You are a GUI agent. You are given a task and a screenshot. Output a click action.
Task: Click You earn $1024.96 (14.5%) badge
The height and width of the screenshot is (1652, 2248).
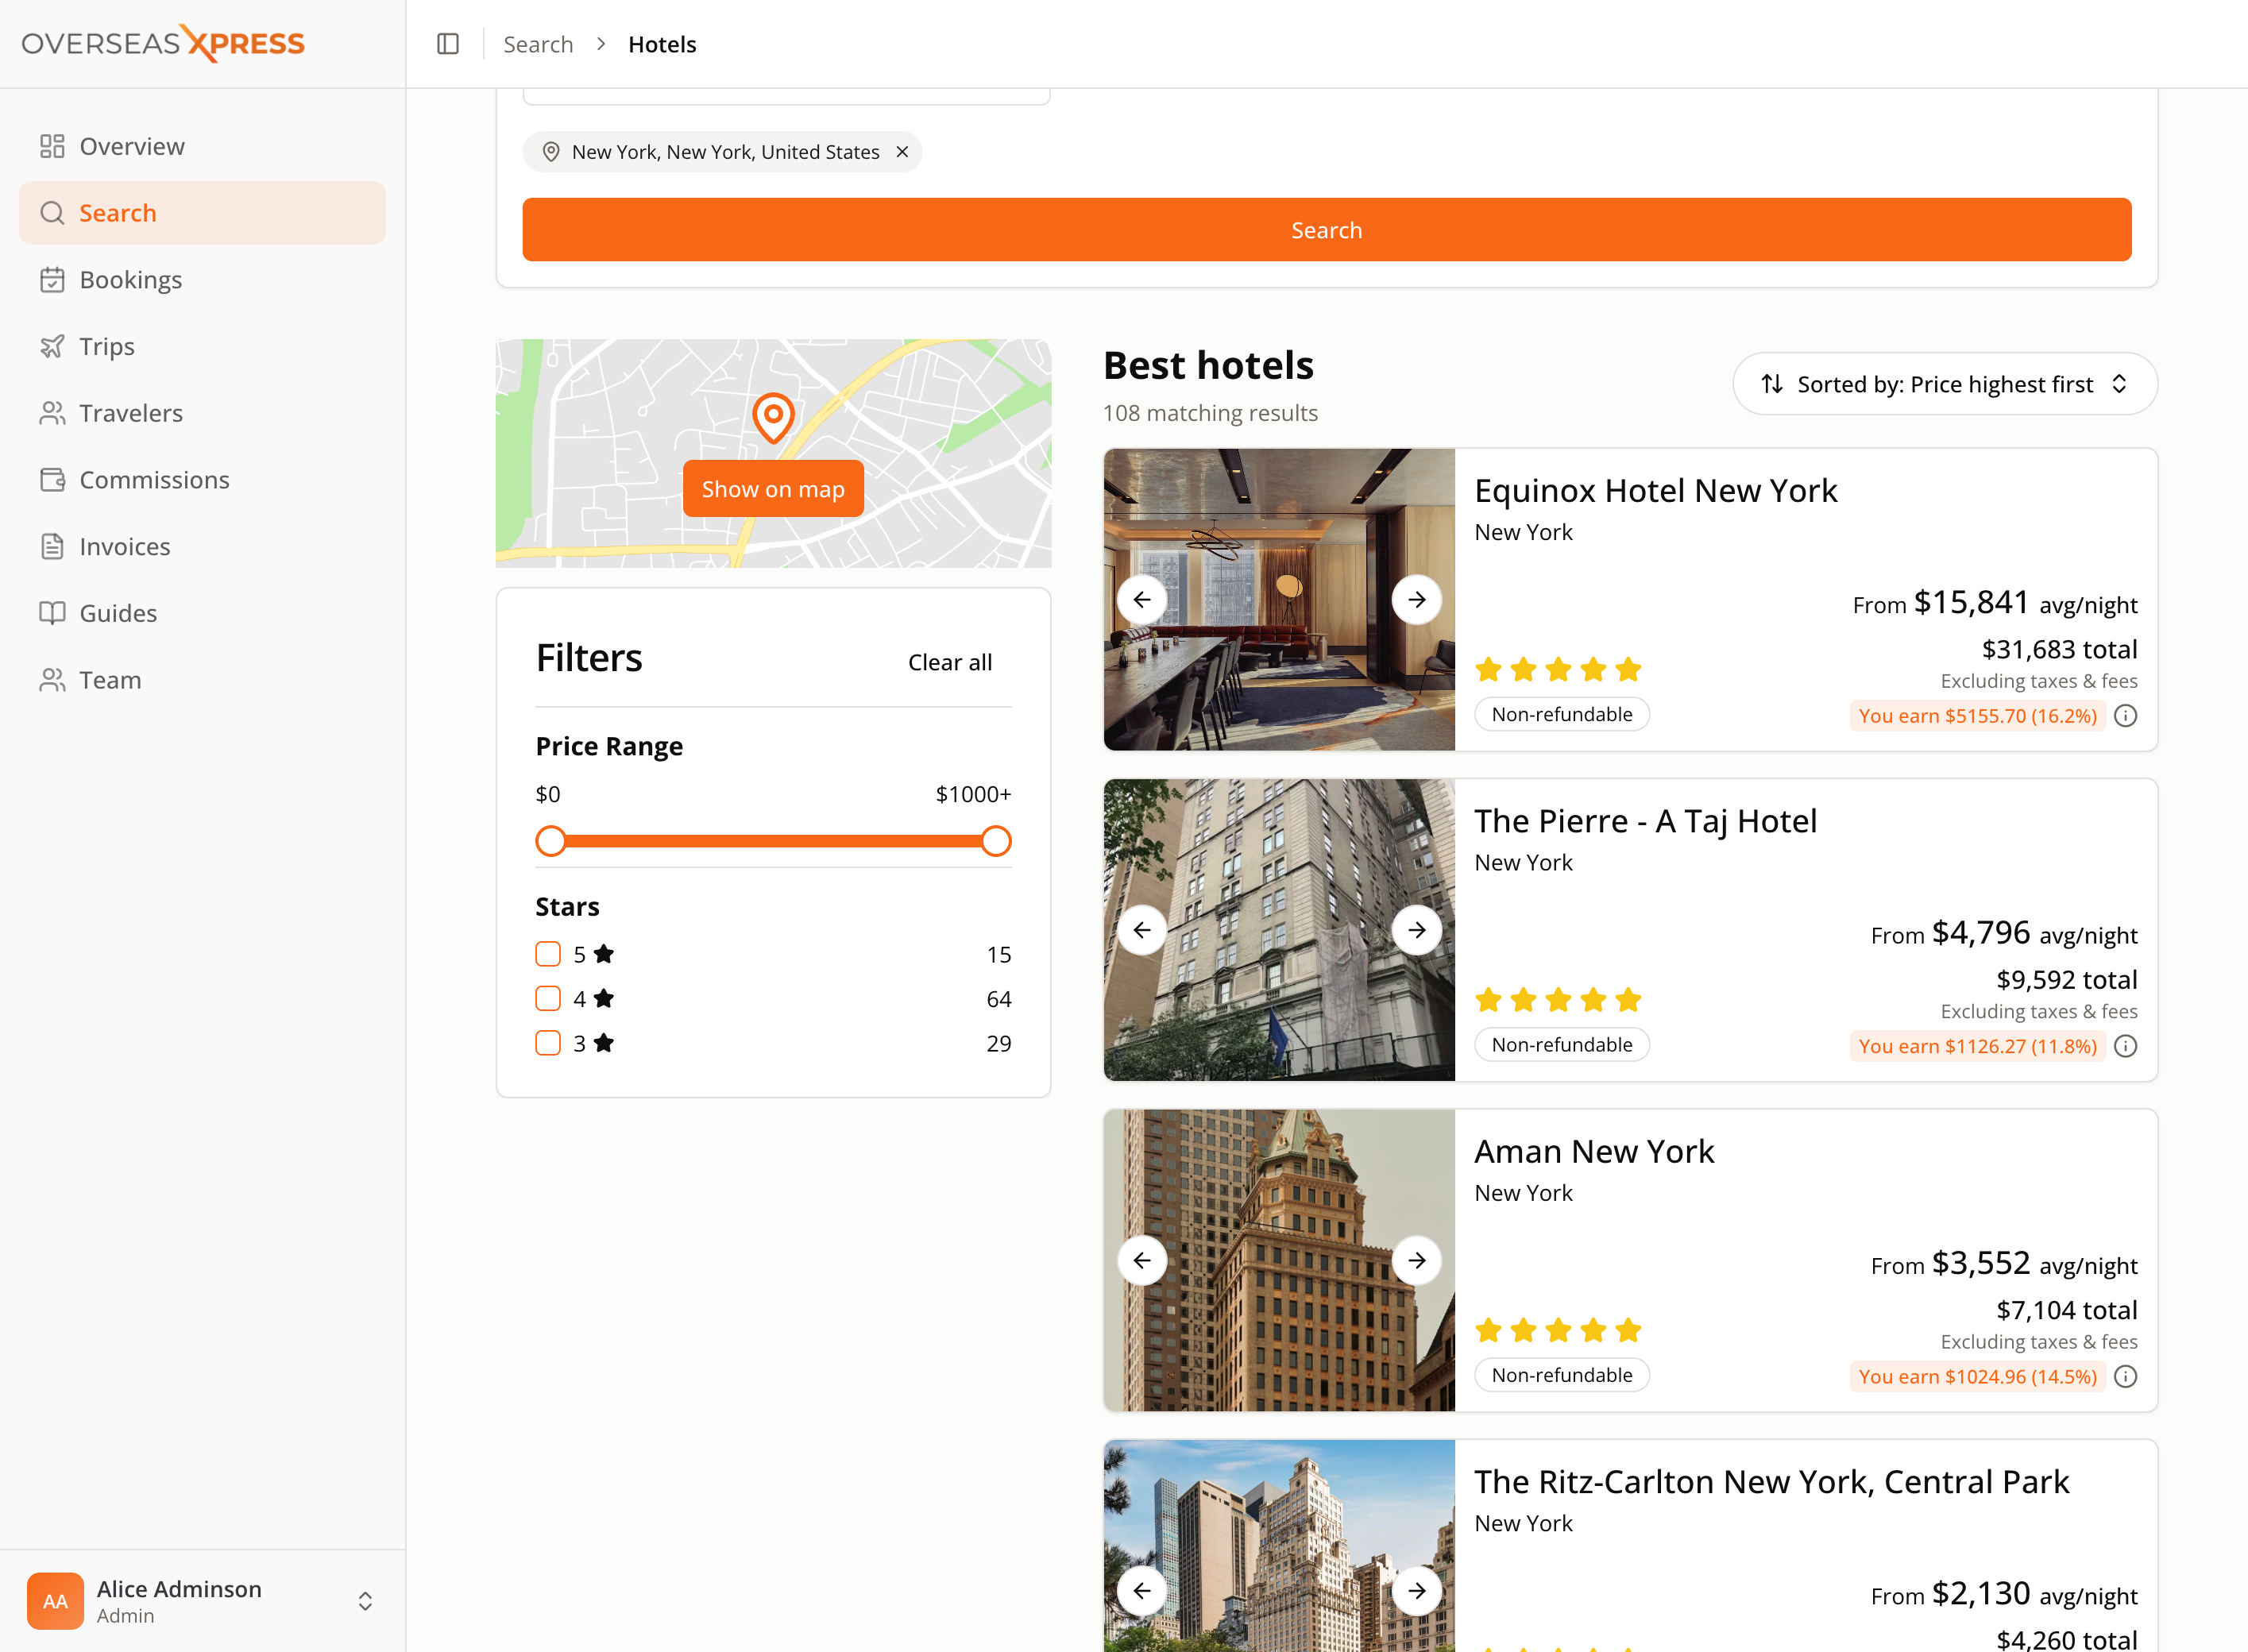point(1977,1377)
